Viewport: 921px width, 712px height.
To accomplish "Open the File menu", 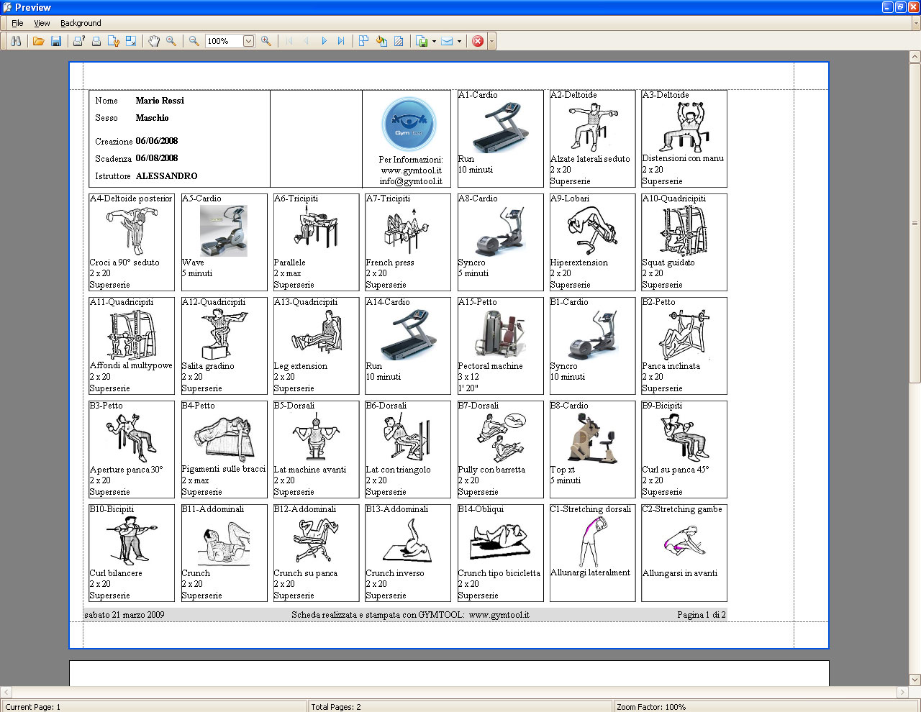I will (x=18, y=23).
